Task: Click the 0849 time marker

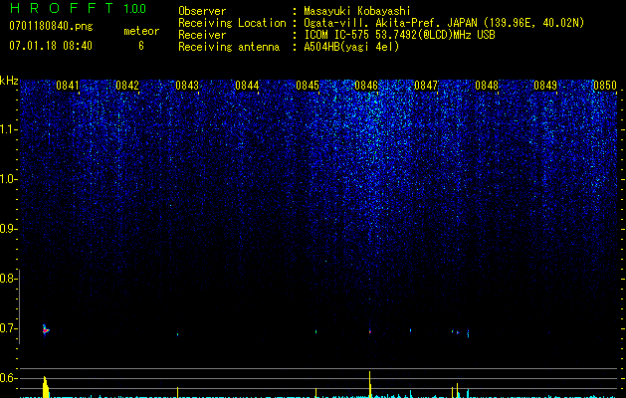Action: tap(545, 86)
